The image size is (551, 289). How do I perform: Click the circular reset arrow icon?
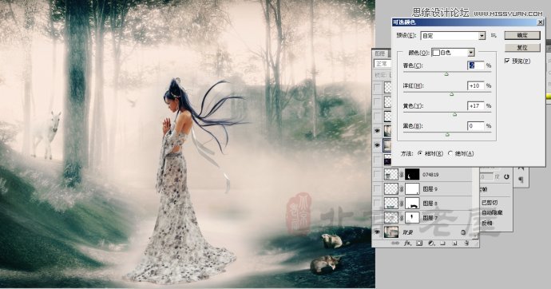coord(506,176)
